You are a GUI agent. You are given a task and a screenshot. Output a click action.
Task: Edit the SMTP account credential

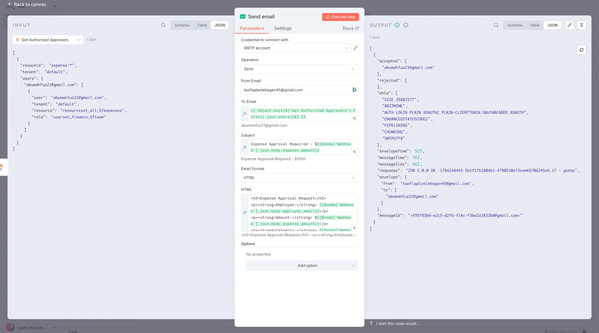(x=356, y=48)
